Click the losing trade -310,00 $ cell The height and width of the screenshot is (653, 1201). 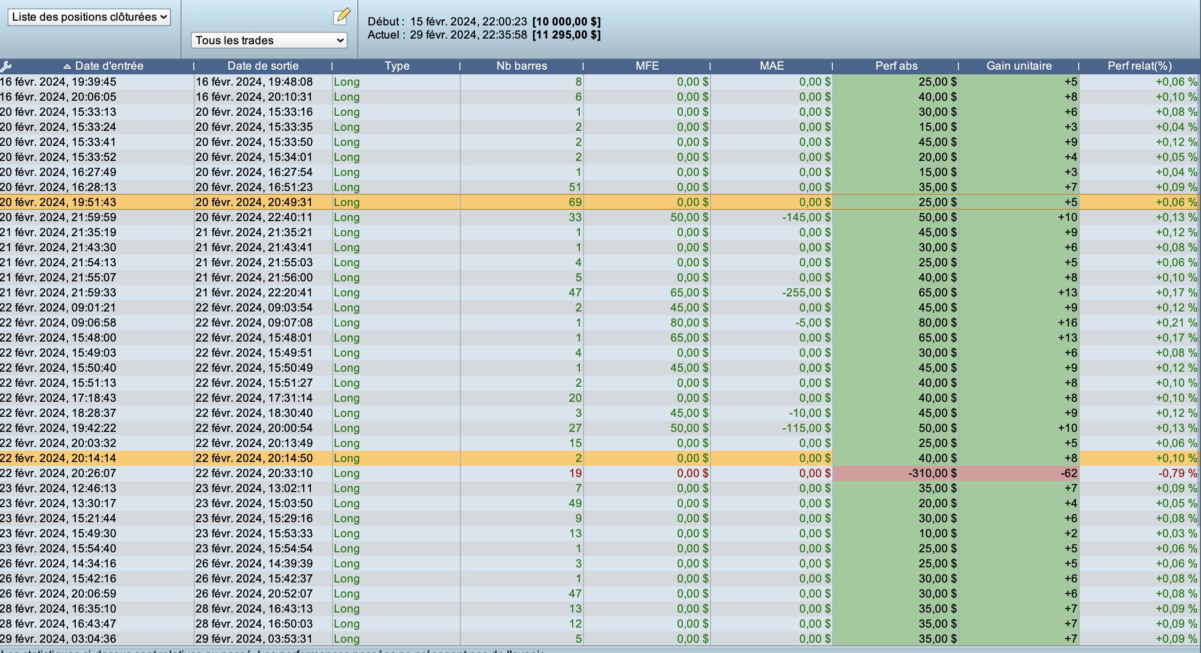[896, 473]
